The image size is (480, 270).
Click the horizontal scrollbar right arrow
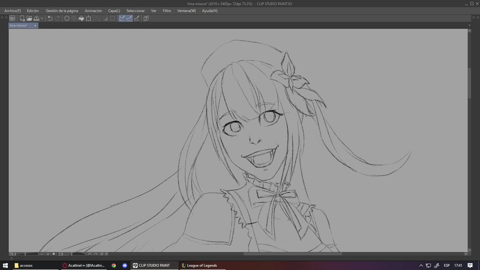466,254
